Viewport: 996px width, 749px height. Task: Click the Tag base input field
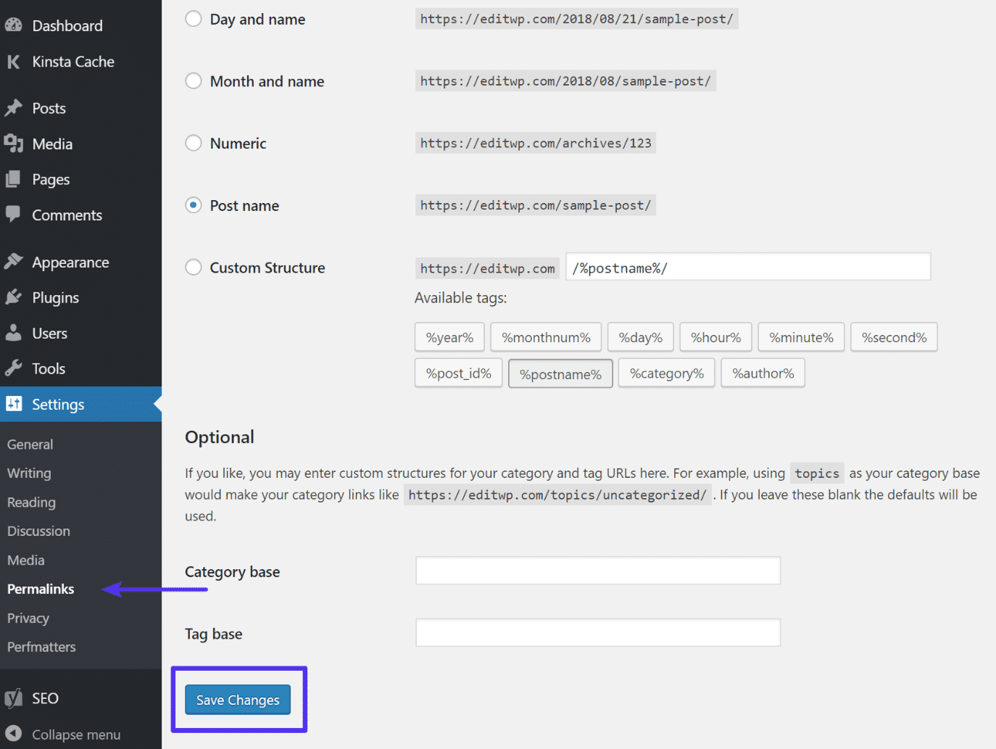pos(597,632)
